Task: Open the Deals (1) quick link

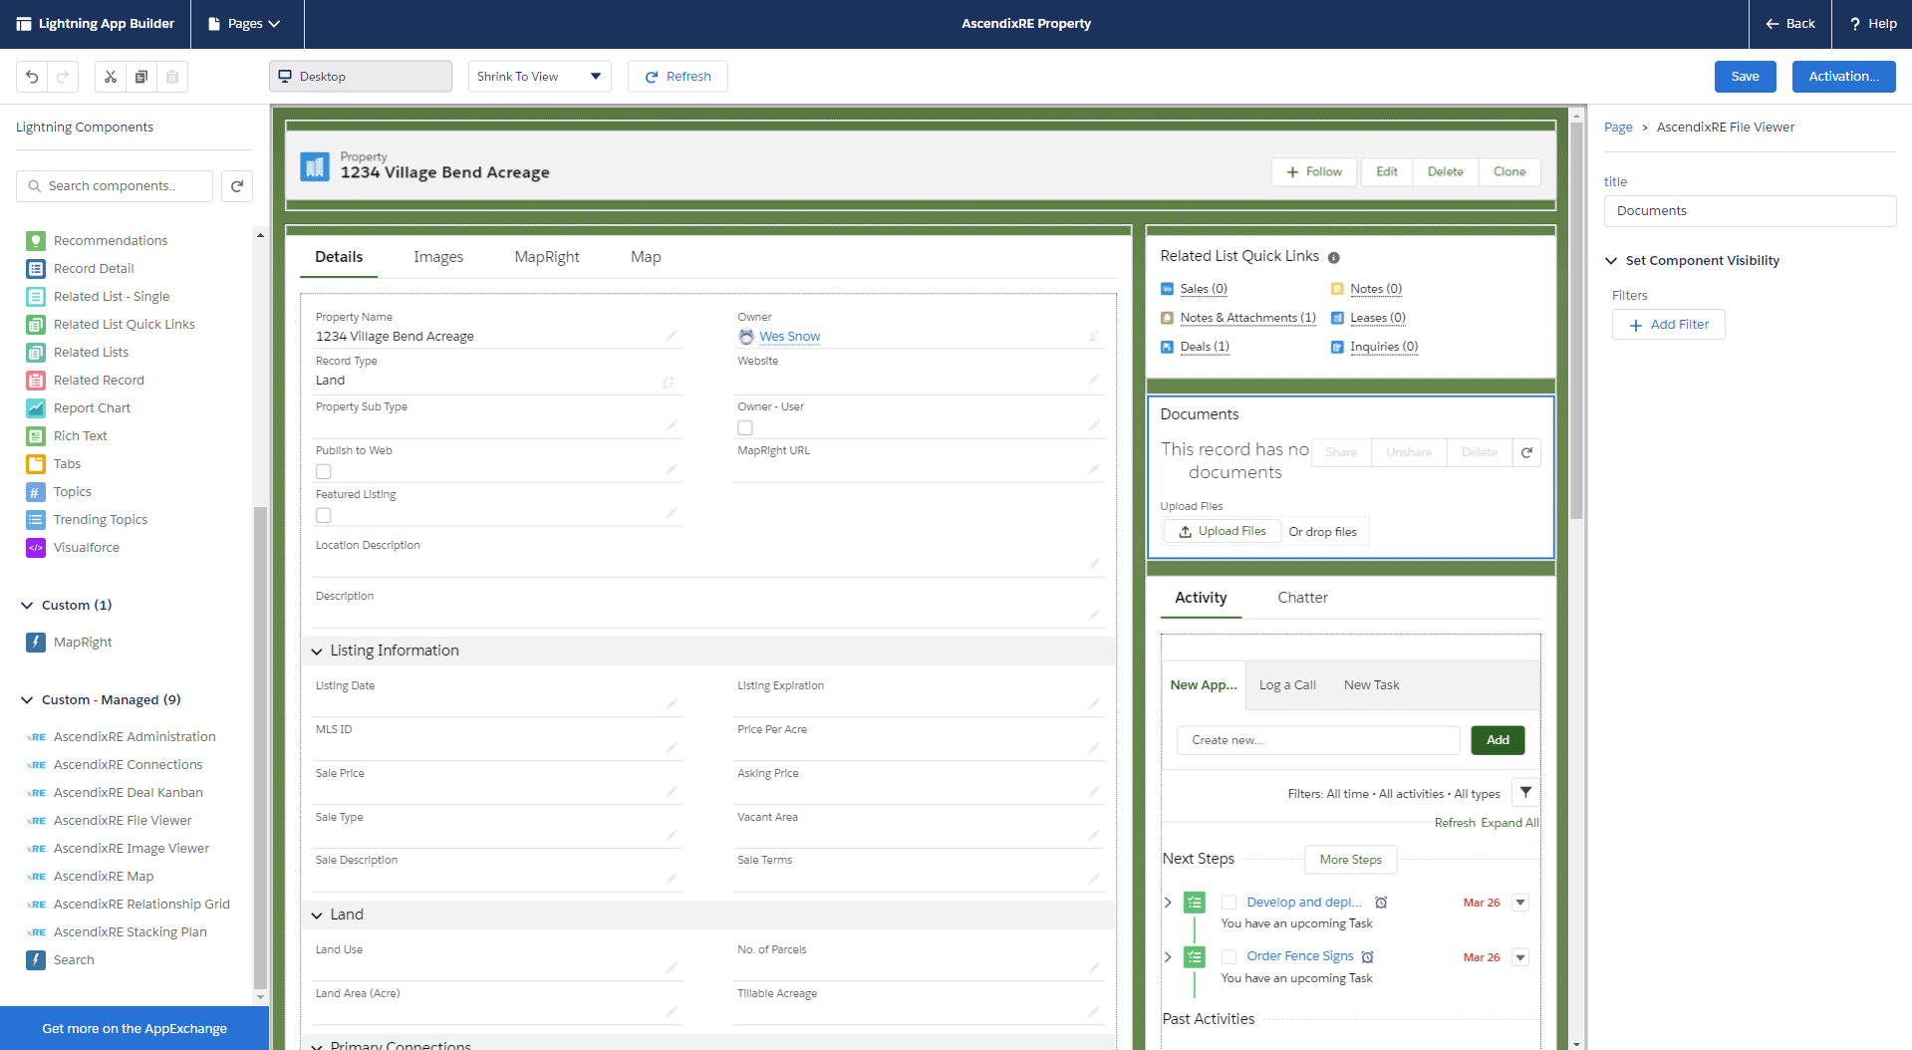Action: click(1205, 347)
